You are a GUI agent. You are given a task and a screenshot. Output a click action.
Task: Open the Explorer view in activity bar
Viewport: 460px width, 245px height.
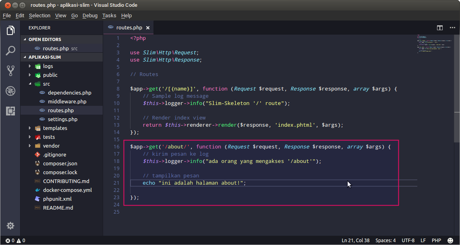click(x=10, y=31)
